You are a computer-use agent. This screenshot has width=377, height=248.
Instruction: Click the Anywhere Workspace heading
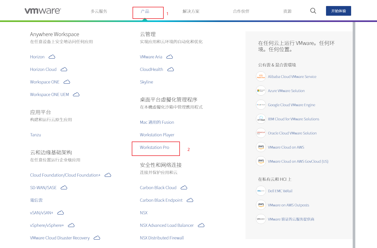[x=55, y=34]
